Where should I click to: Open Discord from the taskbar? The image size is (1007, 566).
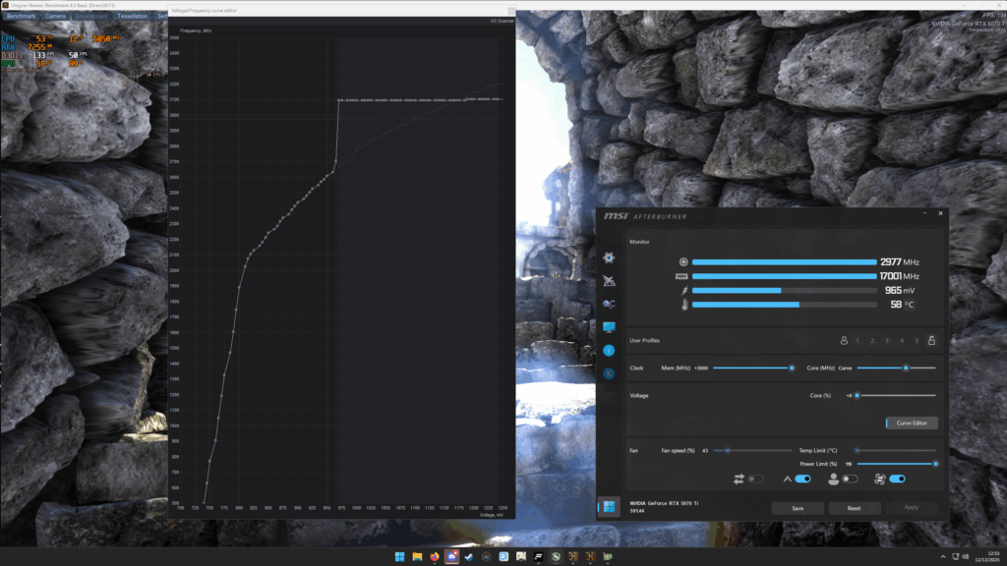[451, 556]
